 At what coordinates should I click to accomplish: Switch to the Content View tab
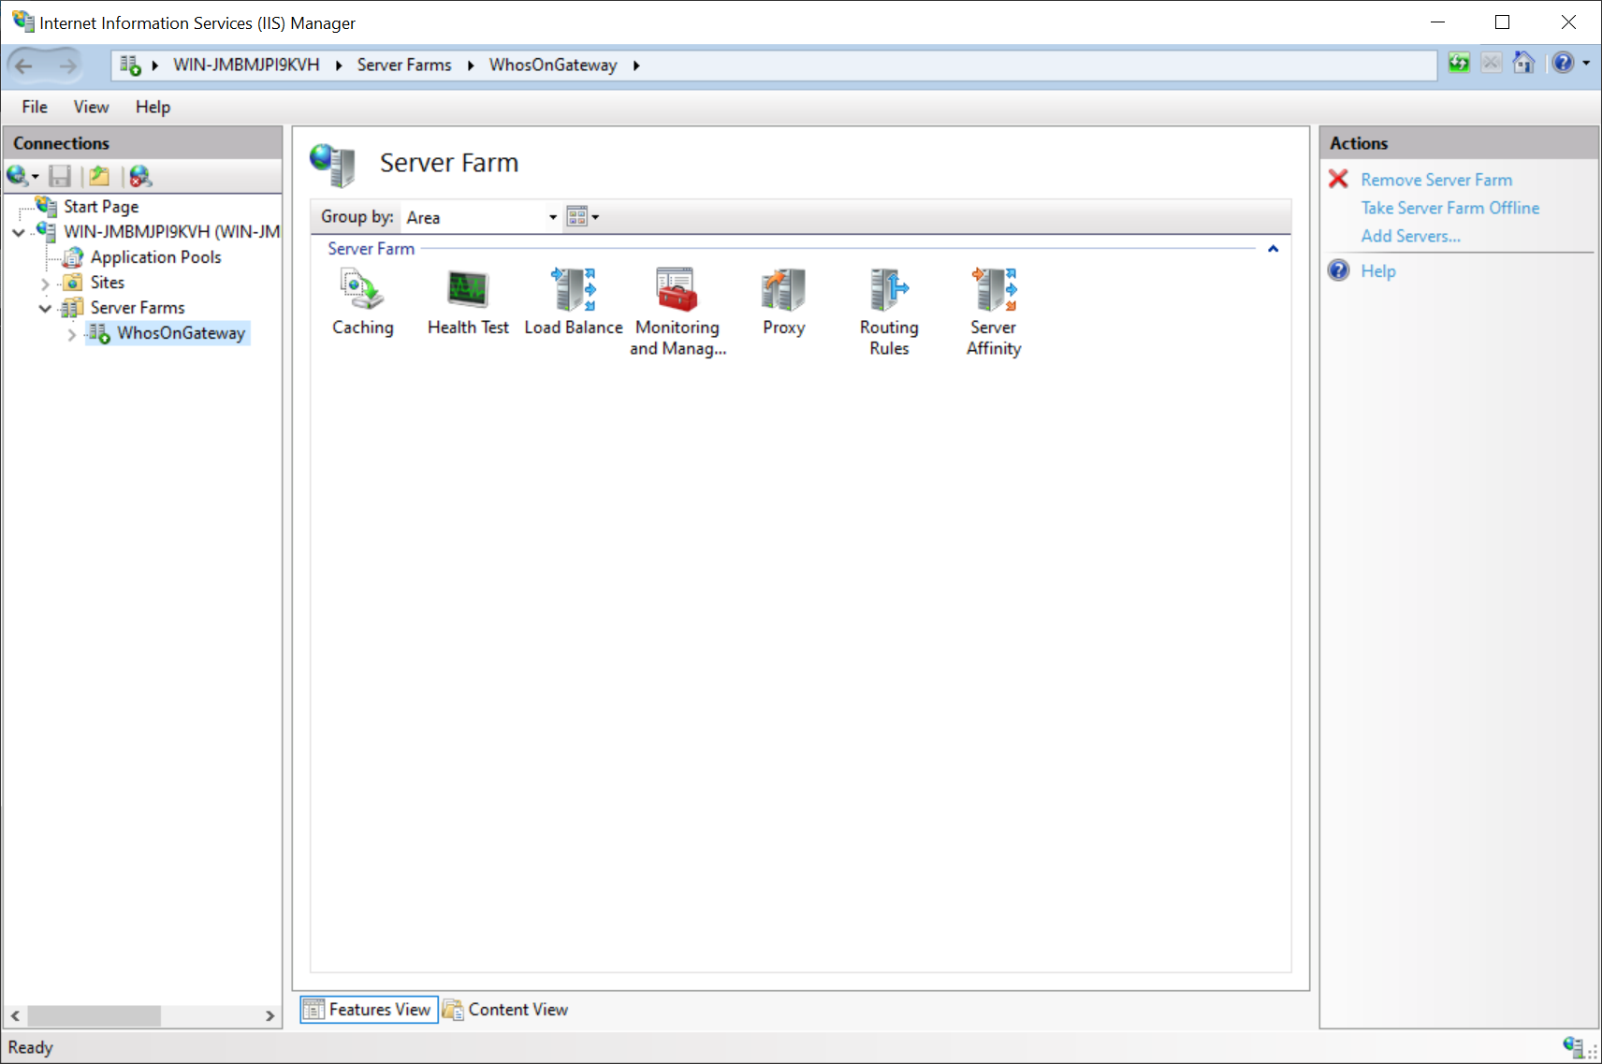505,1009
